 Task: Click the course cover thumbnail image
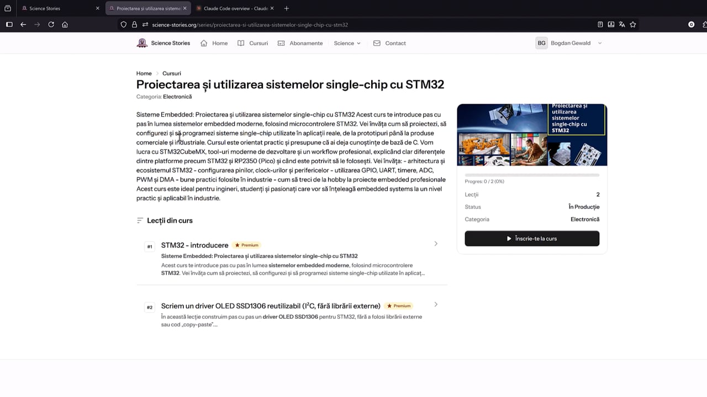tap(532, 135)
